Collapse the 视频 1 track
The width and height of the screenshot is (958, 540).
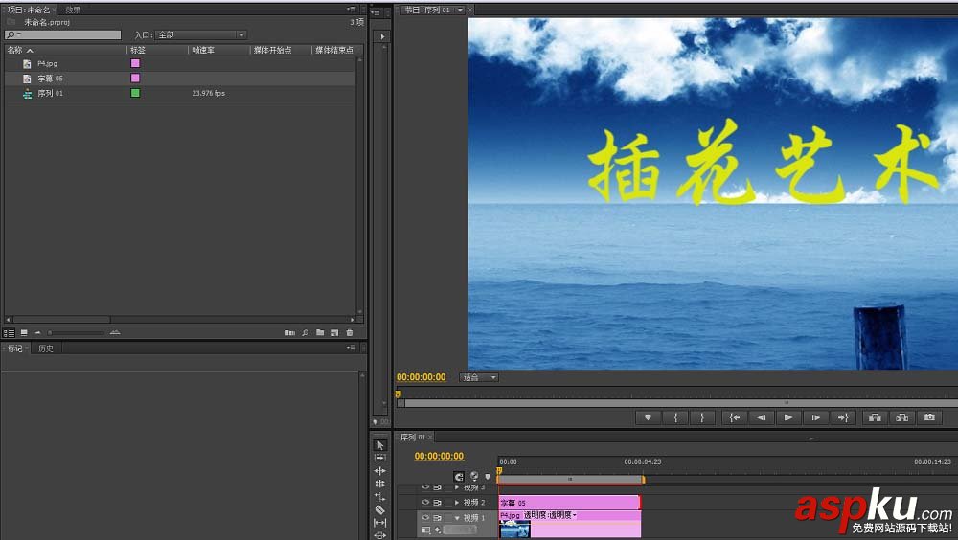(x=456, y=517)
